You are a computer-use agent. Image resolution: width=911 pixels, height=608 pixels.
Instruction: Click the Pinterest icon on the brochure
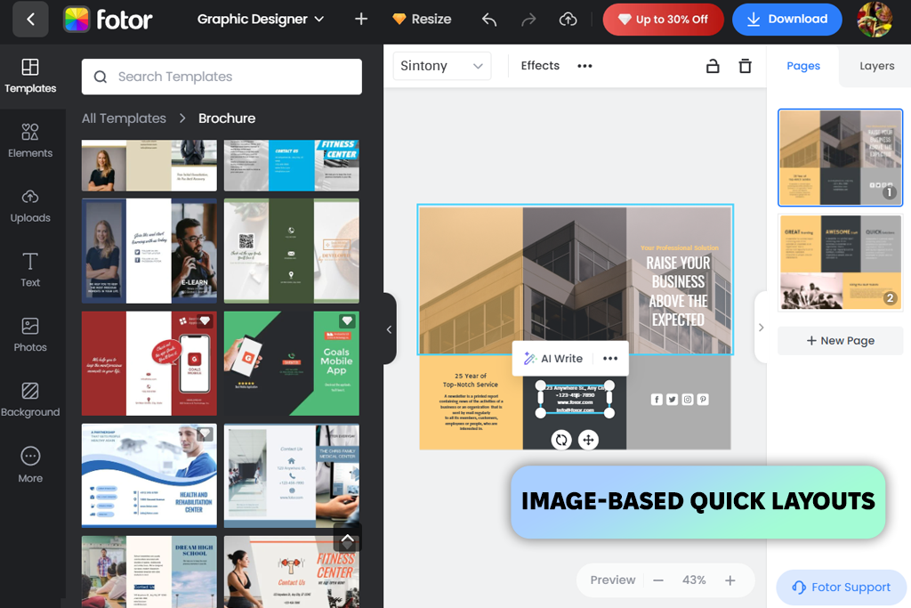pos(703,400)
